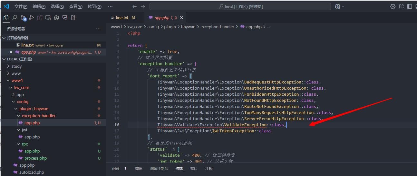Open the 查看(V) menu
This screenshot has height=176, width=417.
tap(76, 6)
